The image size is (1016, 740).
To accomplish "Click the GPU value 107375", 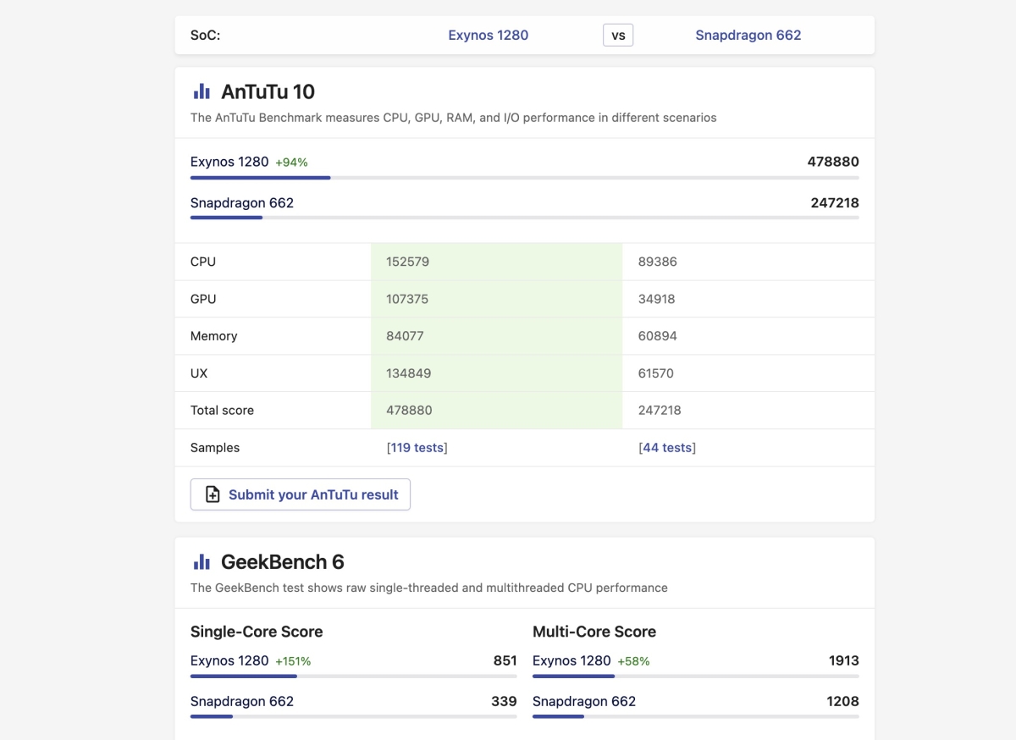I will 407,299.
